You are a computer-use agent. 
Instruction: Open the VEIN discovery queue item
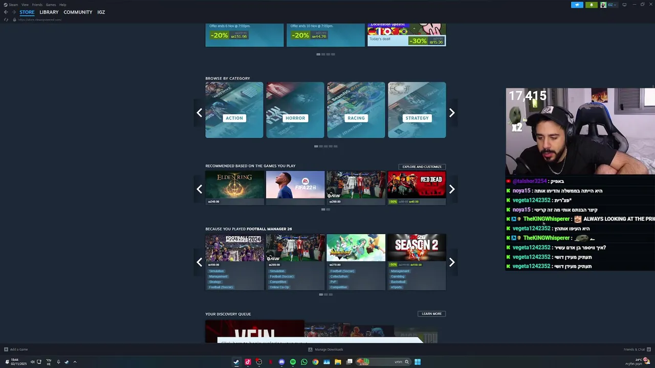click(x=255, y=332)
